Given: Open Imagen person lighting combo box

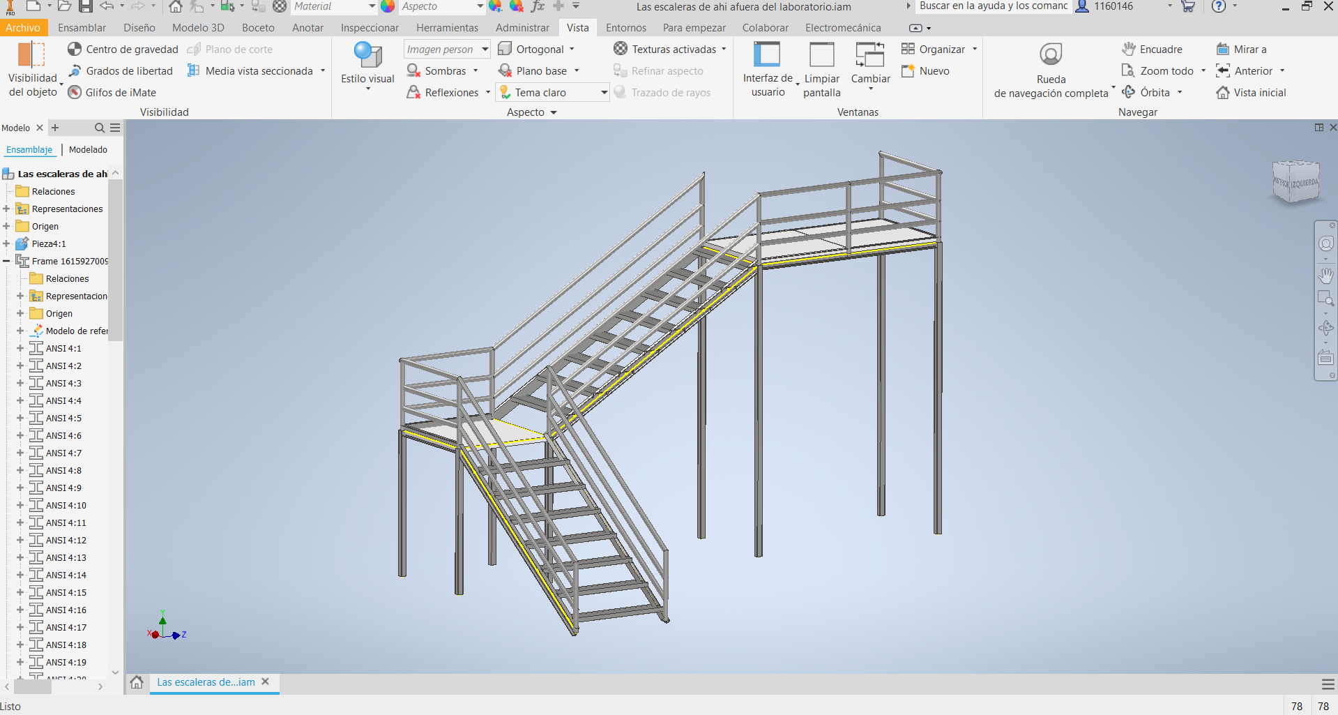Looking at the screenshot, I should pyautogui.click(x=447, y=50).
